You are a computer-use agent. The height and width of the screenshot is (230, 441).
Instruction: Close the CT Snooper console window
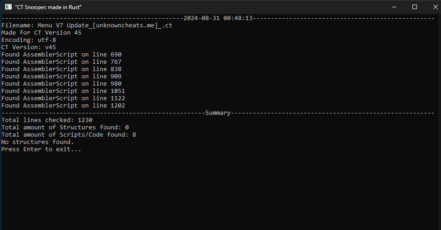435,7
